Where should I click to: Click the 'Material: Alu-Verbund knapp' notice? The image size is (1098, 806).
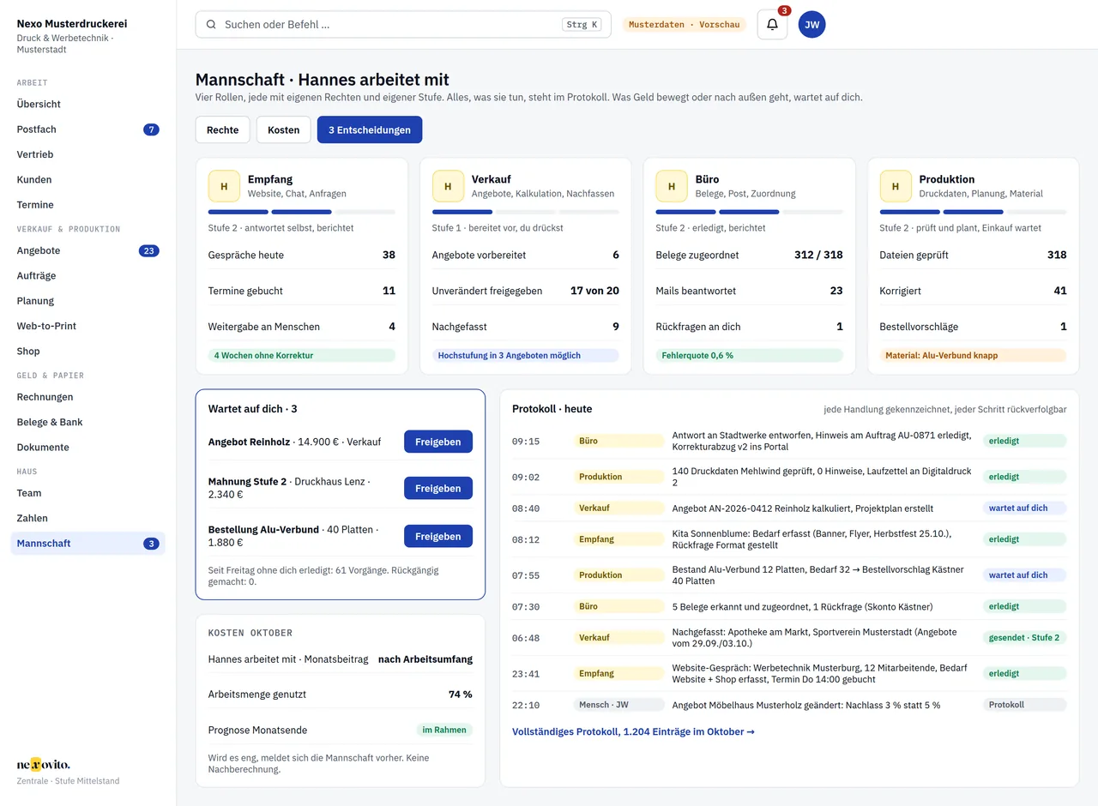click(974, 355)
